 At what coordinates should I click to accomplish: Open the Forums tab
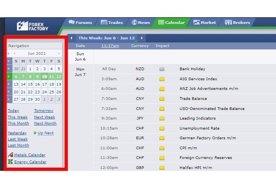(x=80, y=22)
